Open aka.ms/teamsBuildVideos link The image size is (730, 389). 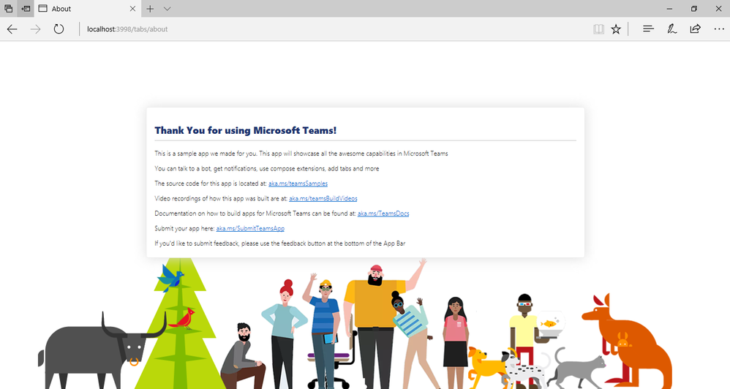click(x=323, y=198)
